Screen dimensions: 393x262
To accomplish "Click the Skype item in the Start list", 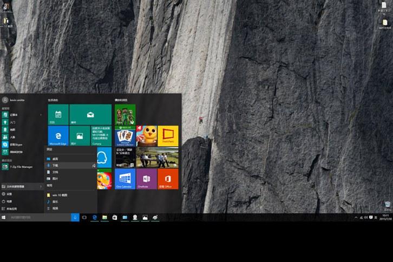I will point(22,145).
